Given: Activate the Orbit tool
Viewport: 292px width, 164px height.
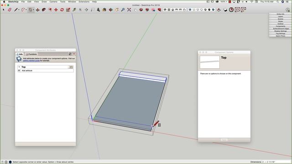Looking at the screenshot, I should (x=110, y=10).
